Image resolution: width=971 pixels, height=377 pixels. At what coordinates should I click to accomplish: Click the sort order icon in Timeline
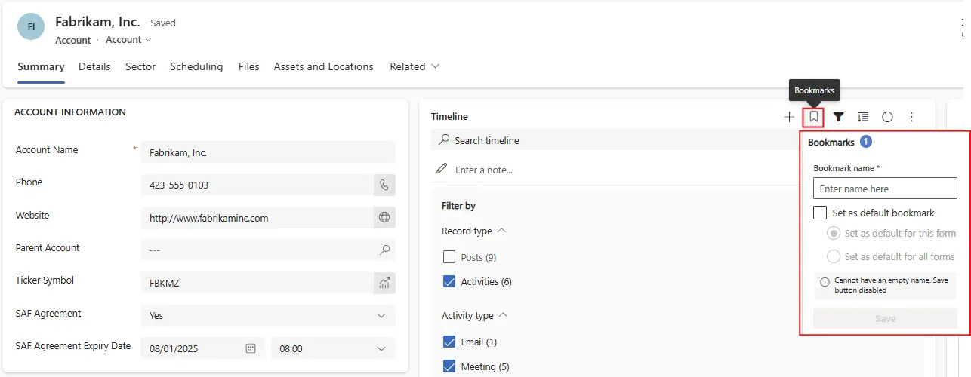pos(863,117)
